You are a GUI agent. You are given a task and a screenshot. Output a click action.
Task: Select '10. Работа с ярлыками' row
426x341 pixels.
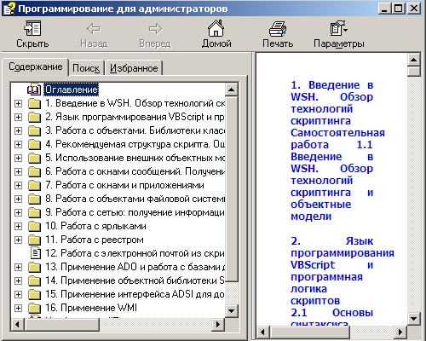95,226
